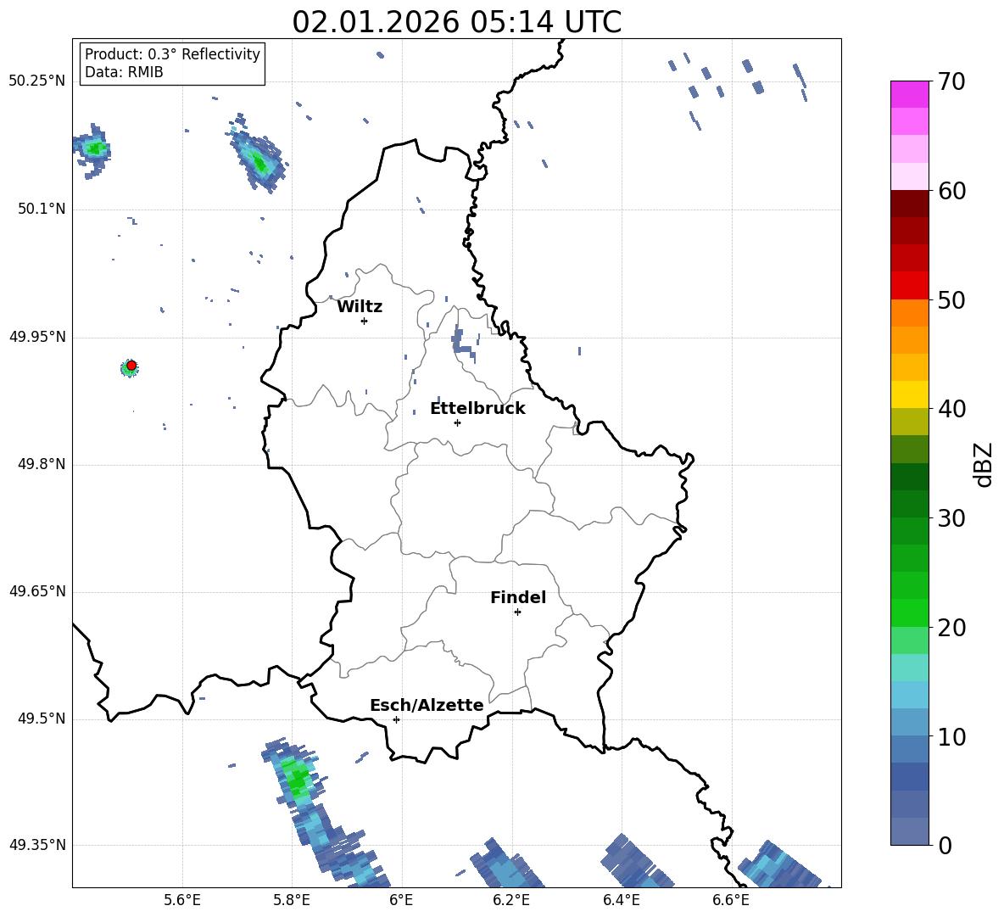
Task: Click the Wiltz city label
Action: [360, 307]
